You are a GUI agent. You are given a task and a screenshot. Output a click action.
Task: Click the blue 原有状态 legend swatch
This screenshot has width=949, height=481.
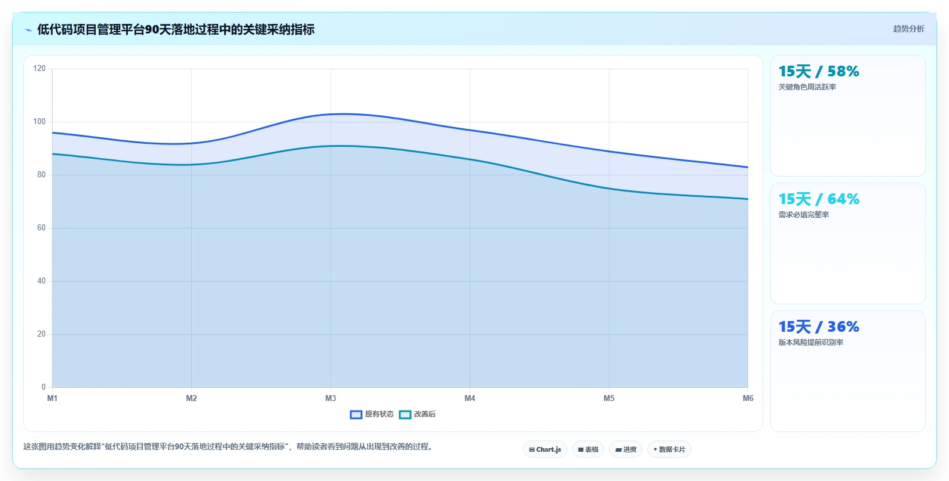click(x=356, y=415)
